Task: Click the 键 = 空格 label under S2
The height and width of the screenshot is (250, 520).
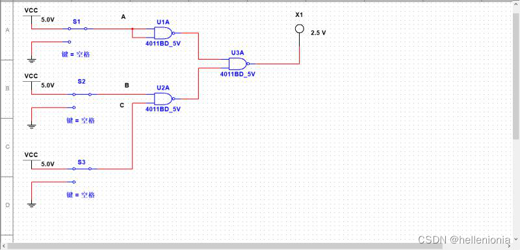Action: click(x=81, y=121)
